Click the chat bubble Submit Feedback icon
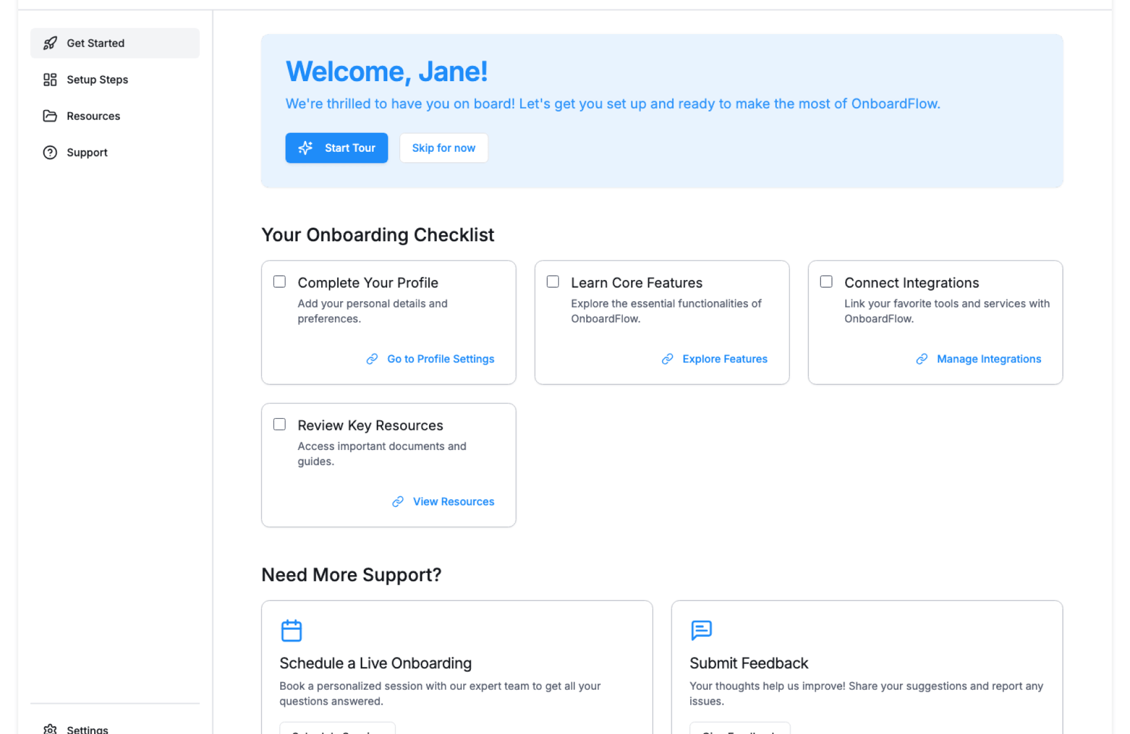Screen dimensions: 1130x734 [x=701, y=630]
